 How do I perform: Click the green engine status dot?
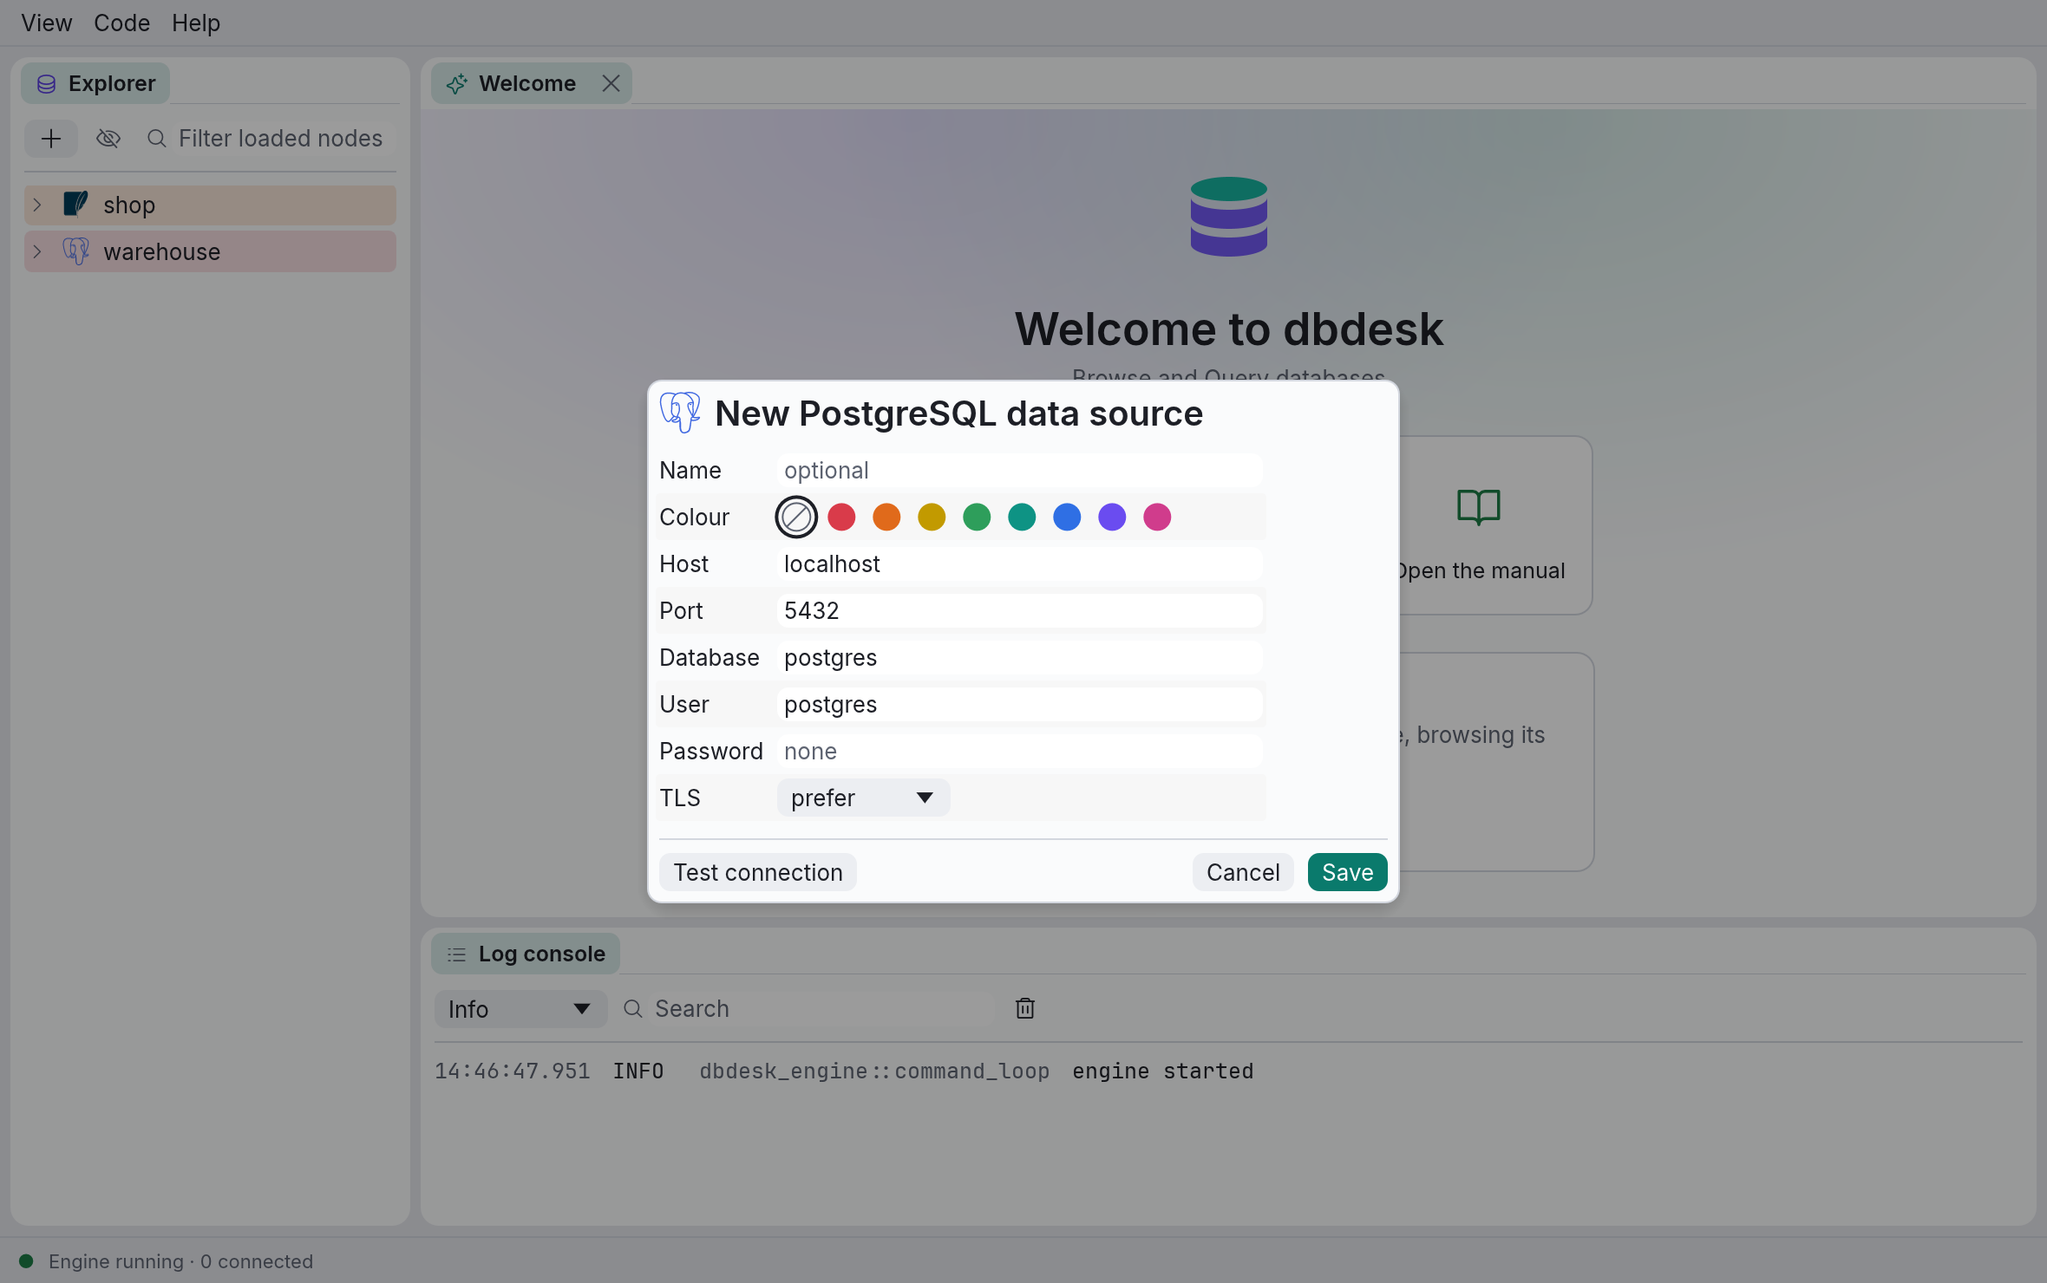click(26, 1261)
